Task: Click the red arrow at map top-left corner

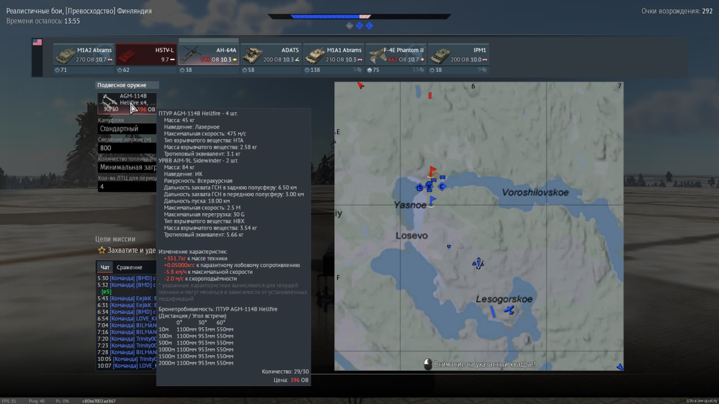Action: click(361, 85)
